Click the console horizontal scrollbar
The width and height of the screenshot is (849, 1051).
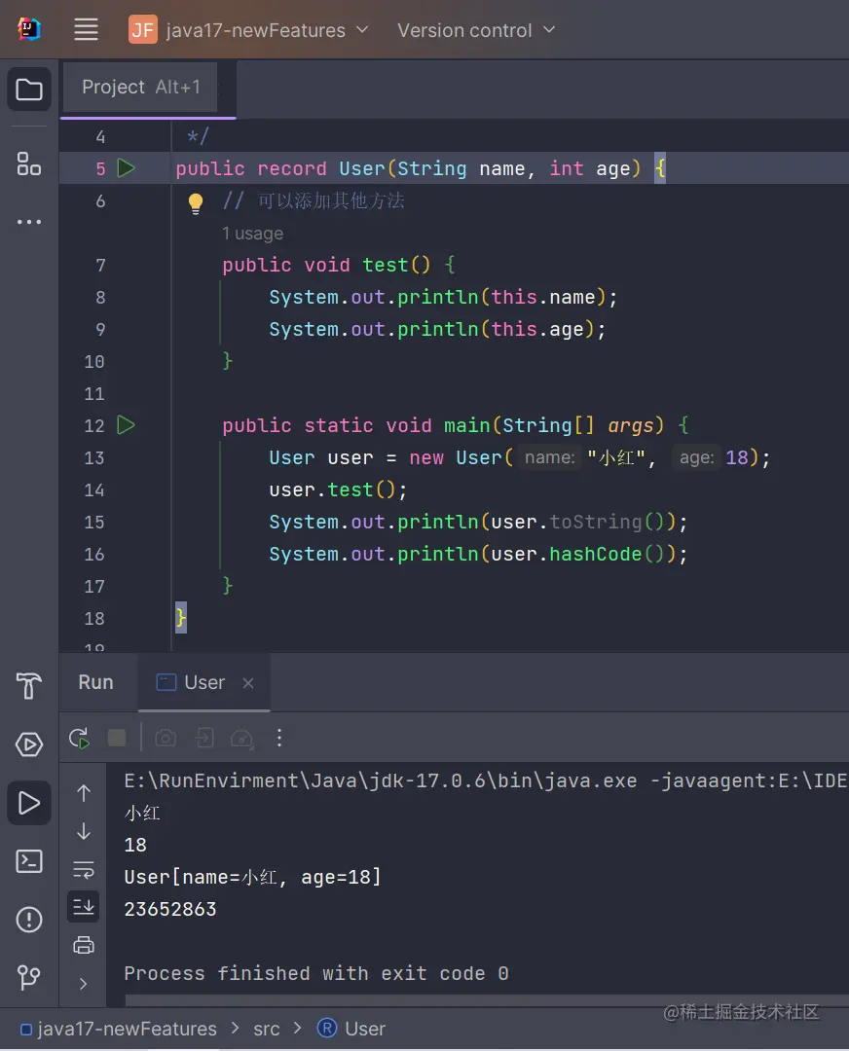pos(486,1000)
